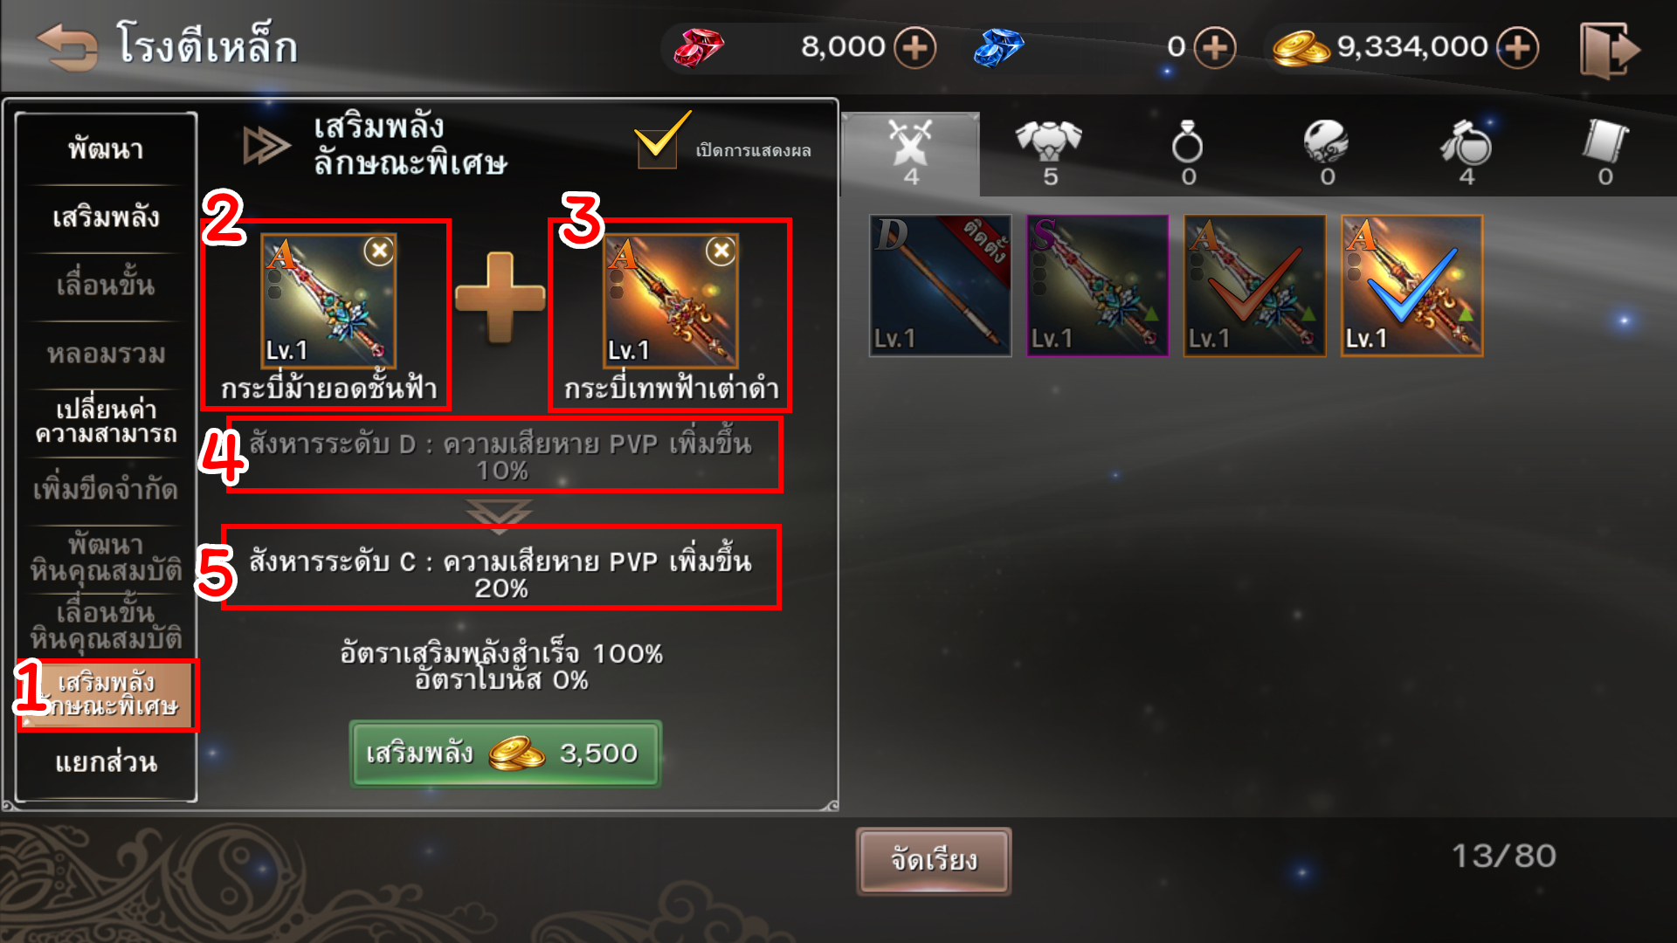Tap the จัดเรียง sort button
The height and width of the screenshot is (943, 1677).
pyautogui.click(x=934, y=861)
